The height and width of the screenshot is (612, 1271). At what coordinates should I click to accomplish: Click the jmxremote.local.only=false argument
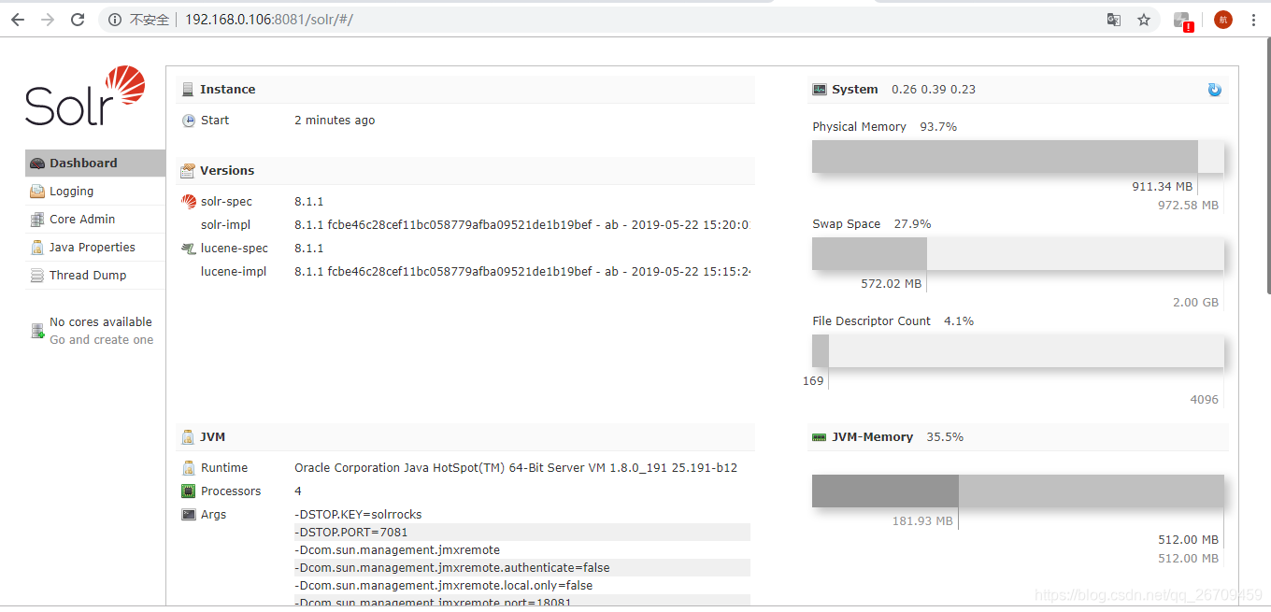click(x=443, y=586)
